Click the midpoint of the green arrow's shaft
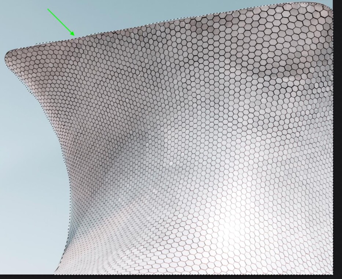342x279 pixels. [59, 20]
